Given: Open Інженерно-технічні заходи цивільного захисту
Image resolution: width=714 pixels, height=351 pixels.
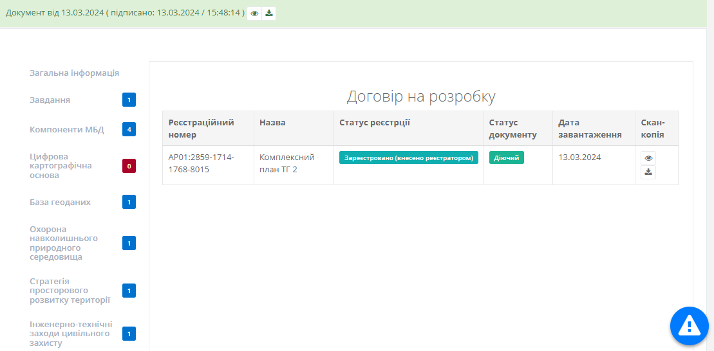Looking at the screenshot, I should click(x=71, y=334).
